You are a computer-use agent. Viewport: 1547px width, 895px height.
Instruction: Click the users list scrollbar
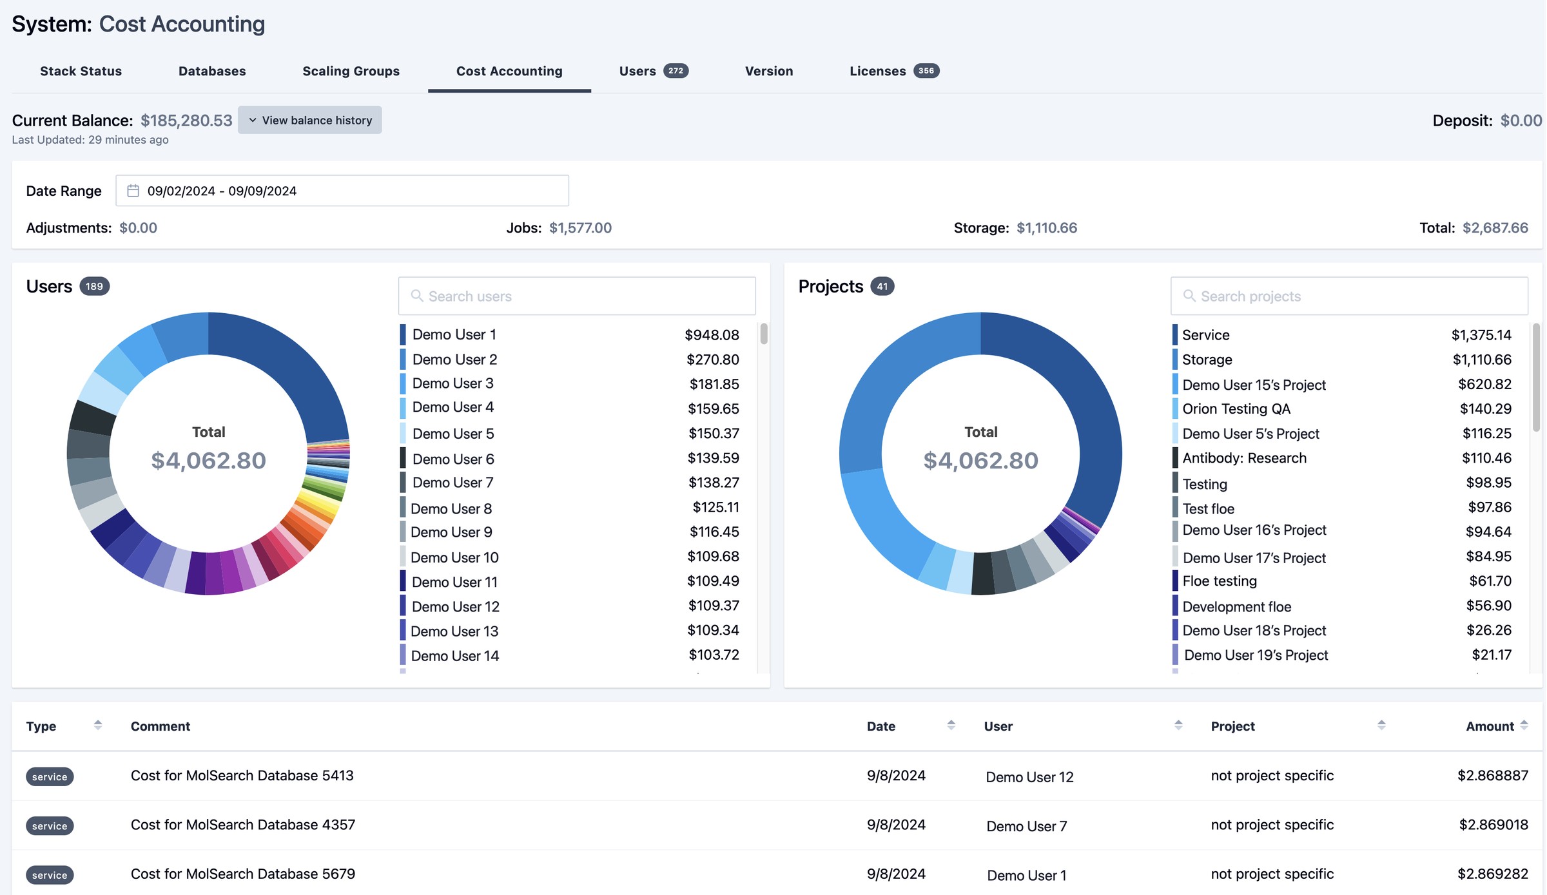[x=764, y=334]
